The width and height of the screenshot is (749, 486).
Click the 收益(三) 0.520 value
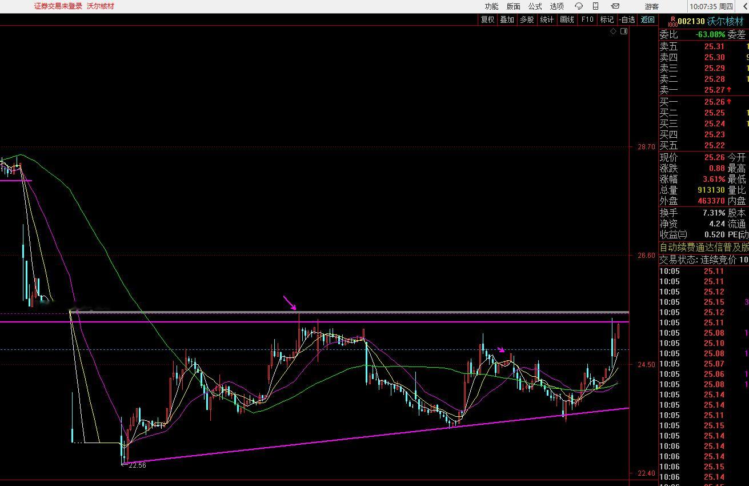point(715,234)
